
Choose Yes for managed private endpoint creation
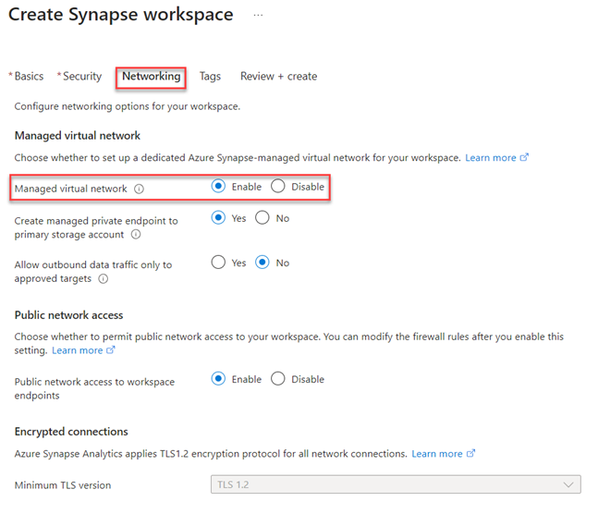[x=218, y=218]
